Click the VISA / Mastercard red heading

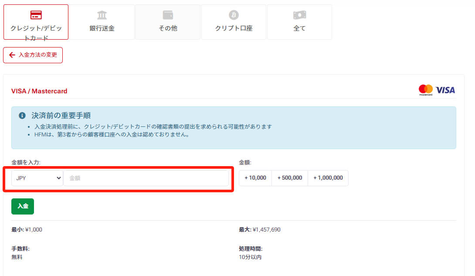coord(39,91)
